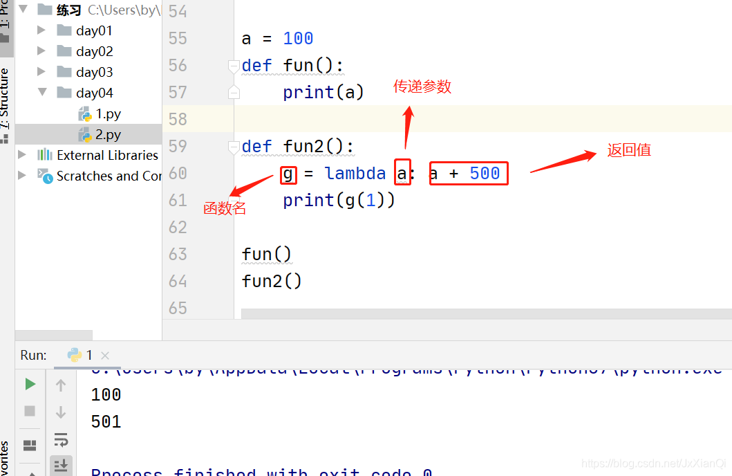Expand the day01 folder
The image size is (732, 476).
[x=41, y=30]
